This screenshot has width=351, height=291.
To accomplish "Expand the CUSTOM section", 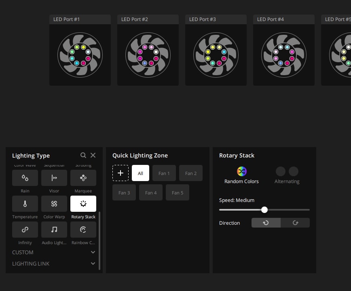I will (93, 252).
